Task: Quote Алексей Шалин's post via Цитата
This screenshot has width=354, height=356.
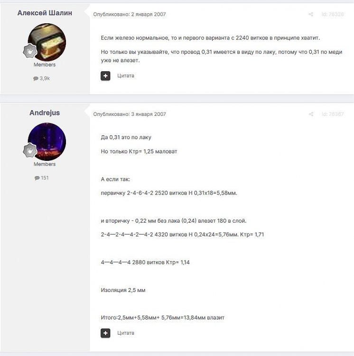Action: coord(126,76)
